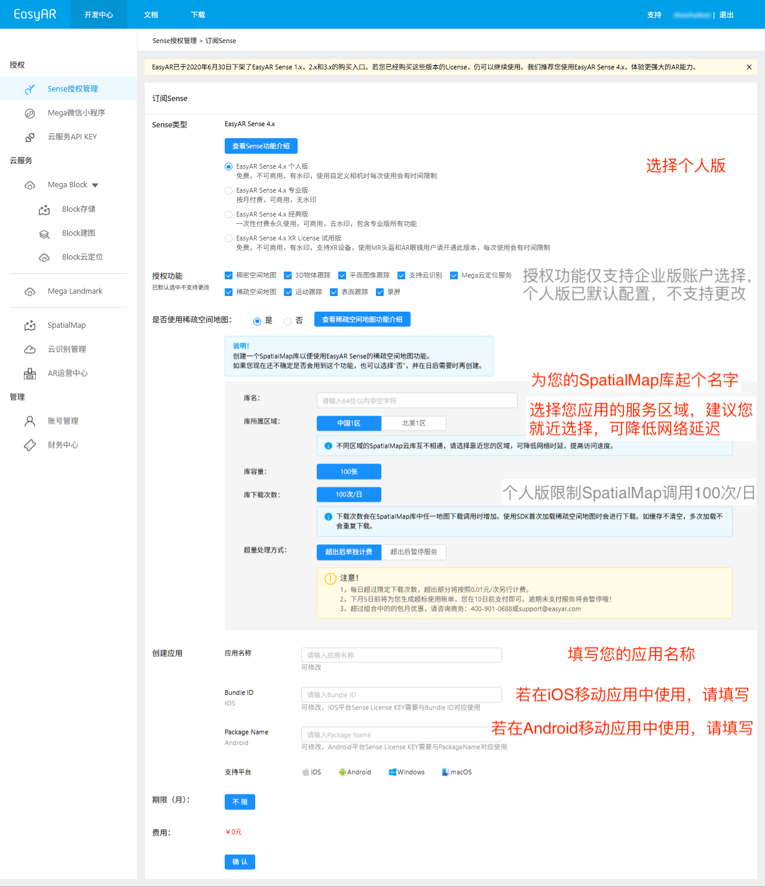The image size is (765, 887).
Task: Open the 文档 top navigation tab
Action: point(151,15)
